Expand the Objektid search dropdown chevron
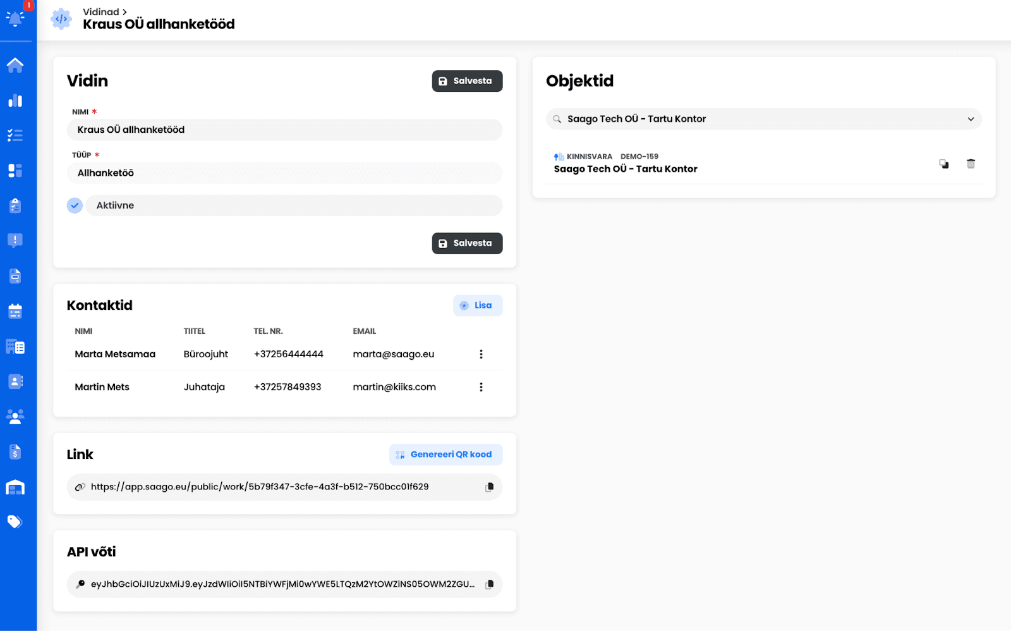Screen dimensions: 1011x631 (x=971, y=119)
